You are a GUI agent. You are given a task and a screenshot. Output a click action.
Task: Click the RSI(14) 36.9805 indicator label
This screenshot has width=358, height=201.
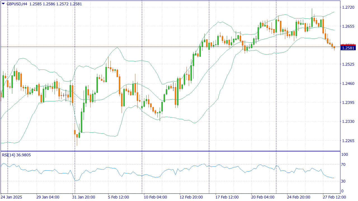17,155
